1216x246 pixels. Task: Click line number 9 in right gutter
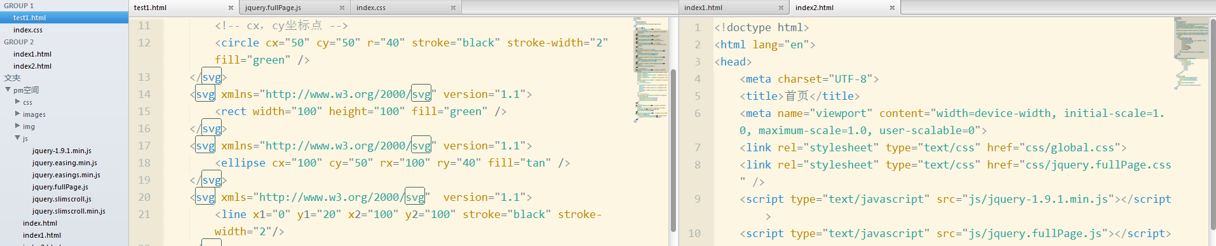pos(698,199)
